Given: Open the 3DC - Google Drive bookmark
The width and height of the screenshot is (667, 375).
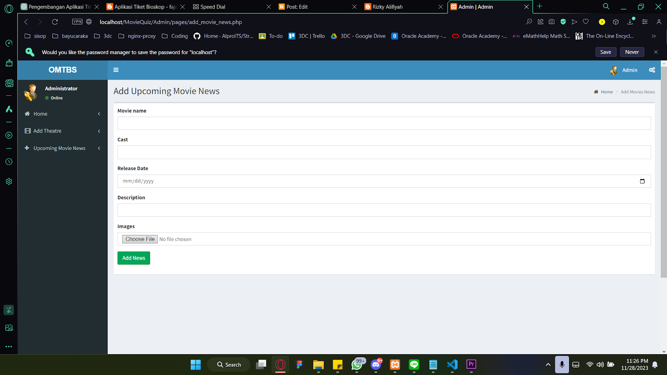Looking at the screenshot, I should tap(359, 36).
